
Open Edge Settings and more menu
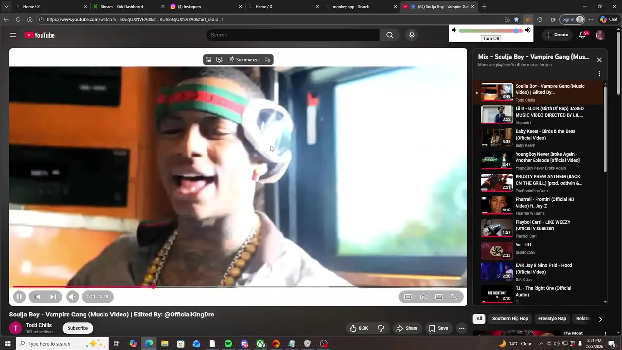pos(591,19)
